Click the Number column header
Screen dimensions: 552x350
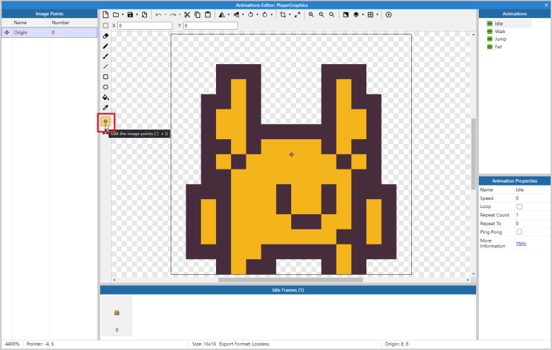(61, 23)
